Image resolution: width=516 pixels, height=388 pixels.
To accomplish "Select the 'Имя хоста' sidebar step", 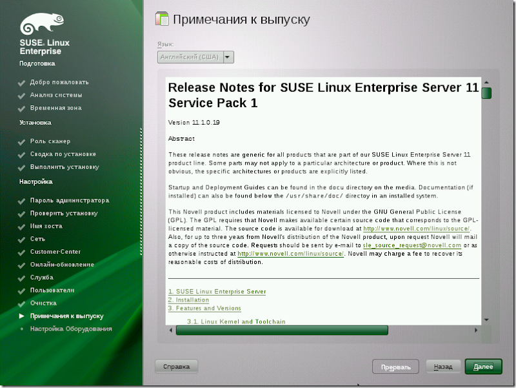I will point(46,226).
